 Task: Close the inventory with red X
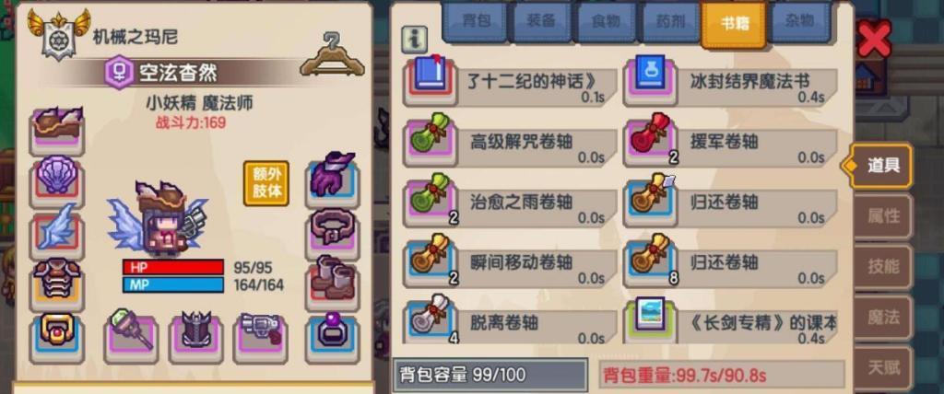[874, 39]
